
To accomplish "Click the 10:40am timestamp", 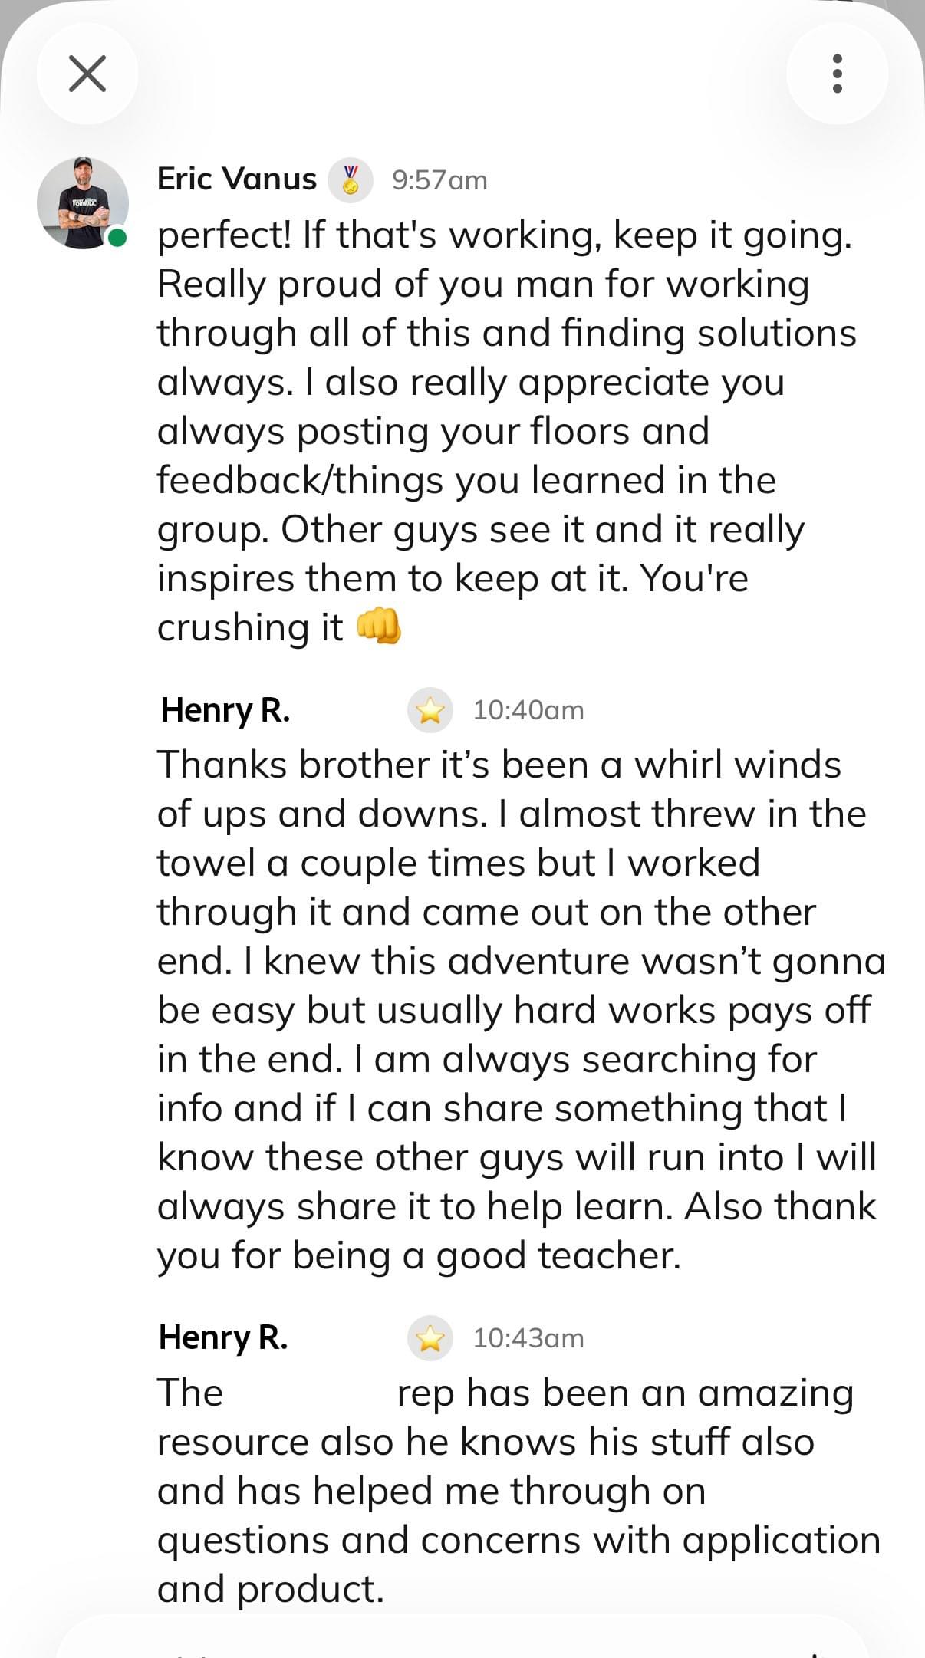I will tap(528, 710).
